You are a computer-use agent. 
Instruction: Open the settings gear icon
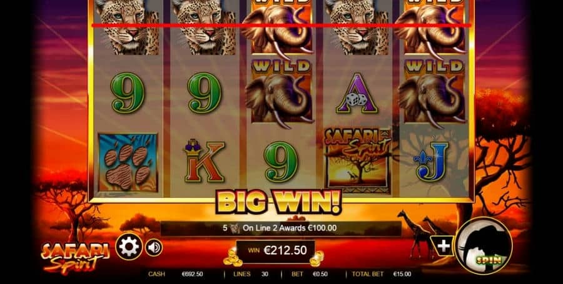click(129, 247)
